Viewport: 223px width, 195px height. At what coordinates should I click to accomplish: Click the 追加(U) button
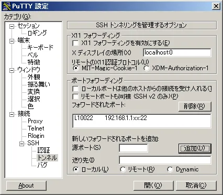click(x=195, y=148)
